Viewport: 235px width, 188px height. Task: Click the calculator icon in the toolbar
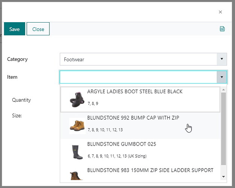tap(222, 29)
